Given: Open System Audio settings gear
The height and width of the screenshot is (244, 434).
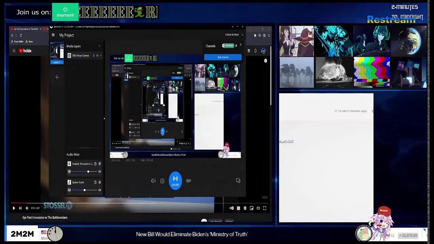Looking at the screenshot, I should (99, 182).
